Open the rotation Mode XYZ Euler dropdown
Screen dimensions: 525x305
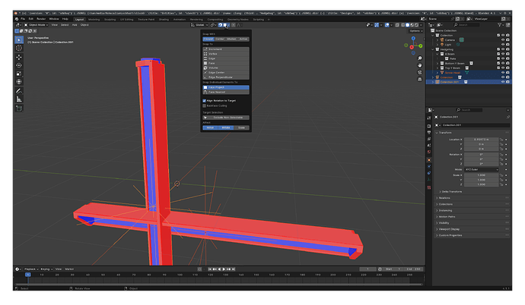coord(481,170)
